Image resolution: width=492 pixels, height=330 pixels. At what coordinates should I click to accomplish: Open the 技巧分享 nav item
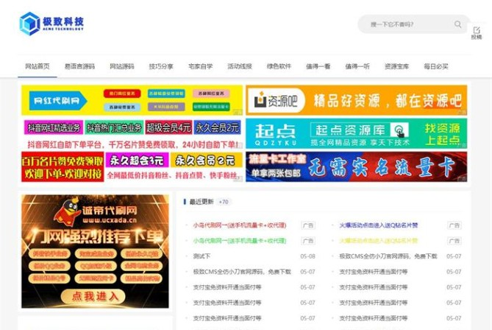click(161, 66)
